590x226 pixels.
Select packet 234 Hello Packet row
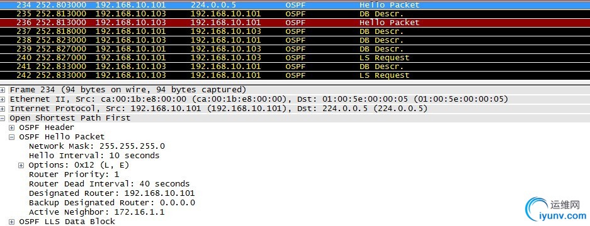point(295,5)
